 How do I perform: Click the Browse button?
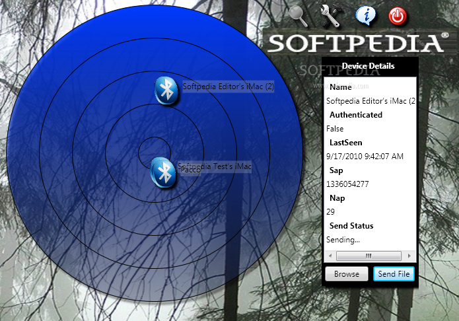point(347,274)
